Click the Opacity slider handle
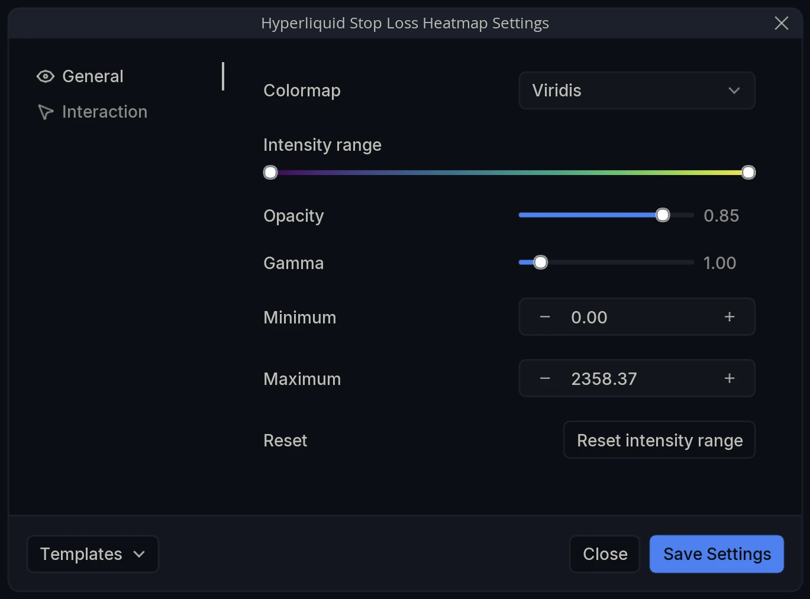 (663, 215)
